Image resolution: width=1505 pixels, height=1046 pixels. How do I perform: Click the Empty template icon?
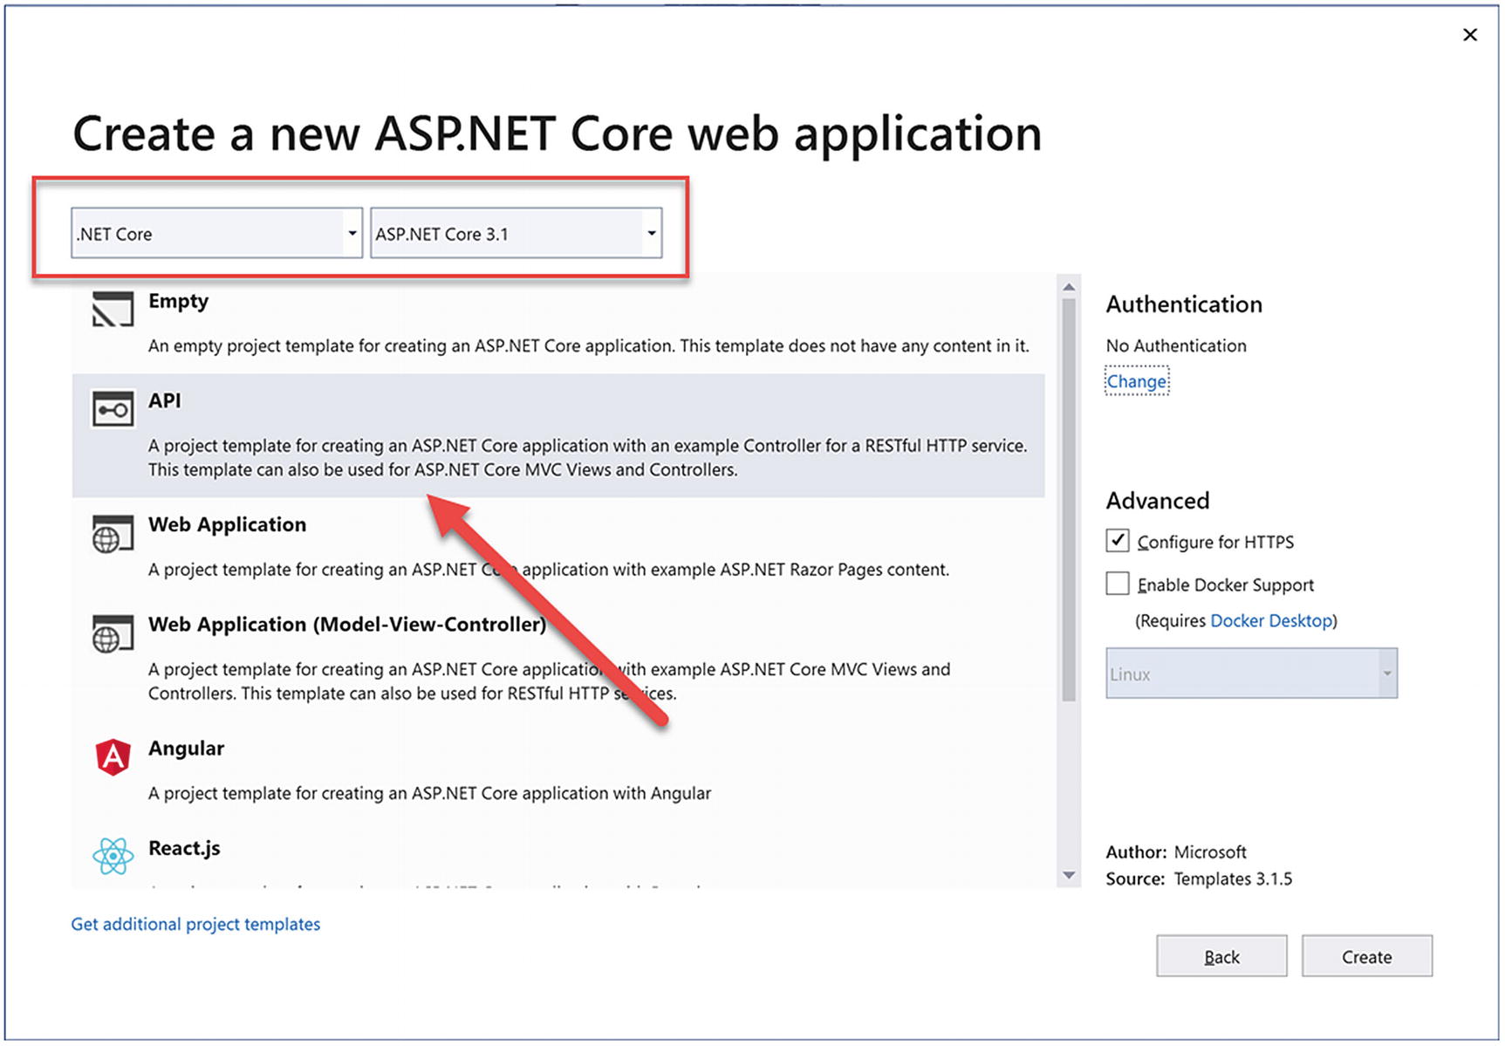point(113,309)
